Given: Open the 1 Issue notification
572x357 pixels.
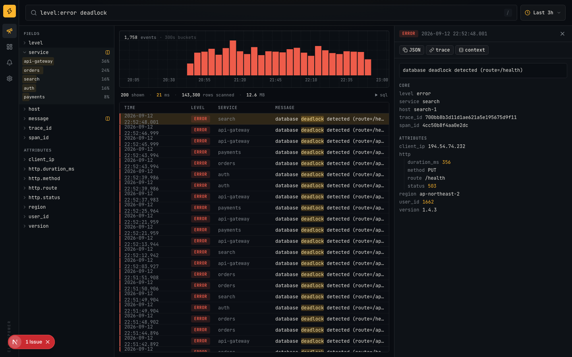Looking at the screenshot, I should (x=34, y=342).
